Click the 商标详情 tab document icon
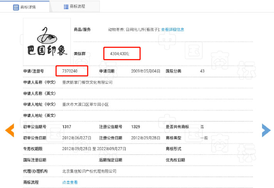 pyautogui.click(x=16, y=7)
